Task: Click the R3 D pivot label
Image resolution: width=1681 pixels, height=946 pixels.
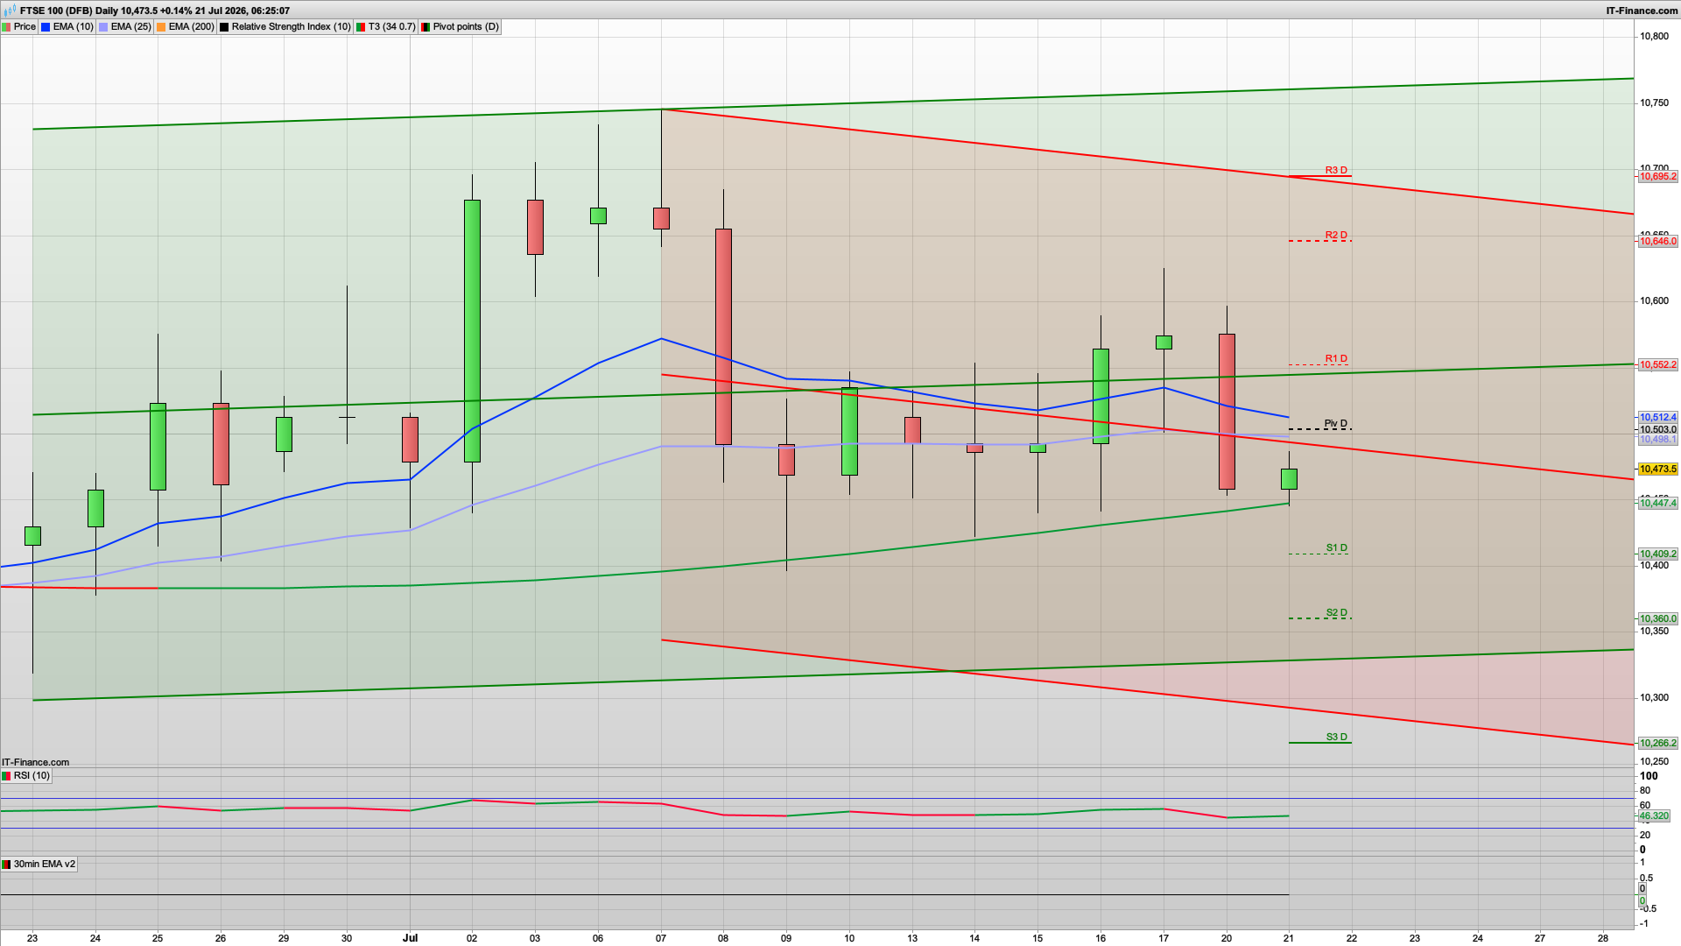Action: [1336, 170]
